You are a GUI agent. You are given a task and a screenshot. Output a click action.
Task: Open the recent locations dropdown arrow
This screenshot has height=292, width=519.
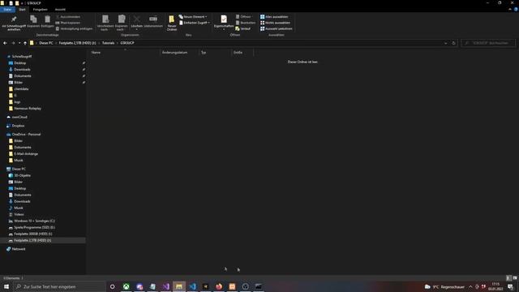[x=19, y=43]
